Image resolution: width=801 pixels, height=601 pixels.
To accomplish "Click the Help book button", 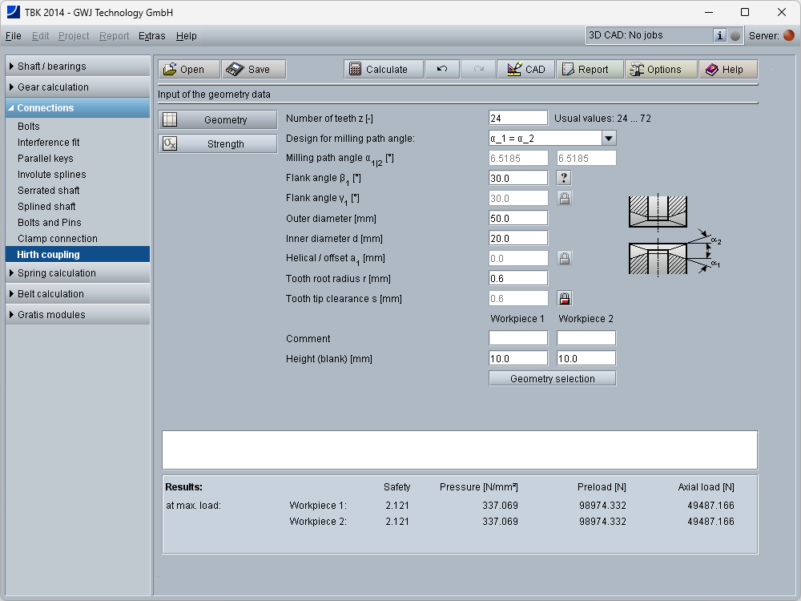I will click(727, 70).
